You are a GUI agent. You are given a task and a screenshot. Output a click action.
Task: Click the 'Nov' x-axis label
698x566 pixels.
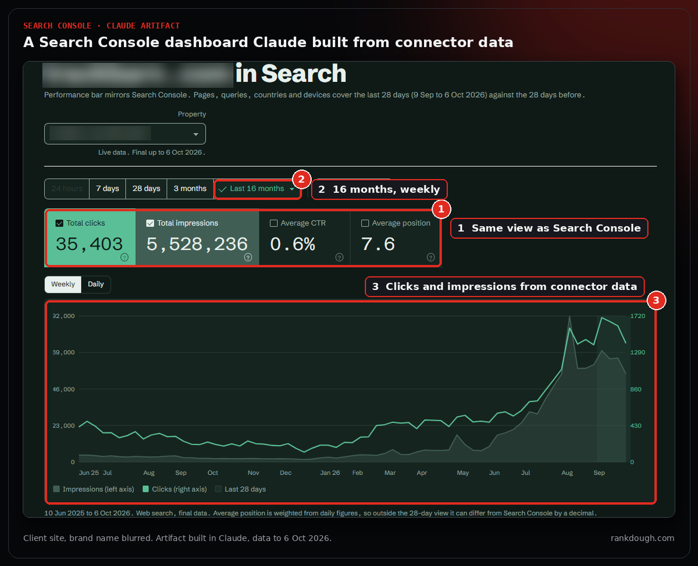pos(253,473)
